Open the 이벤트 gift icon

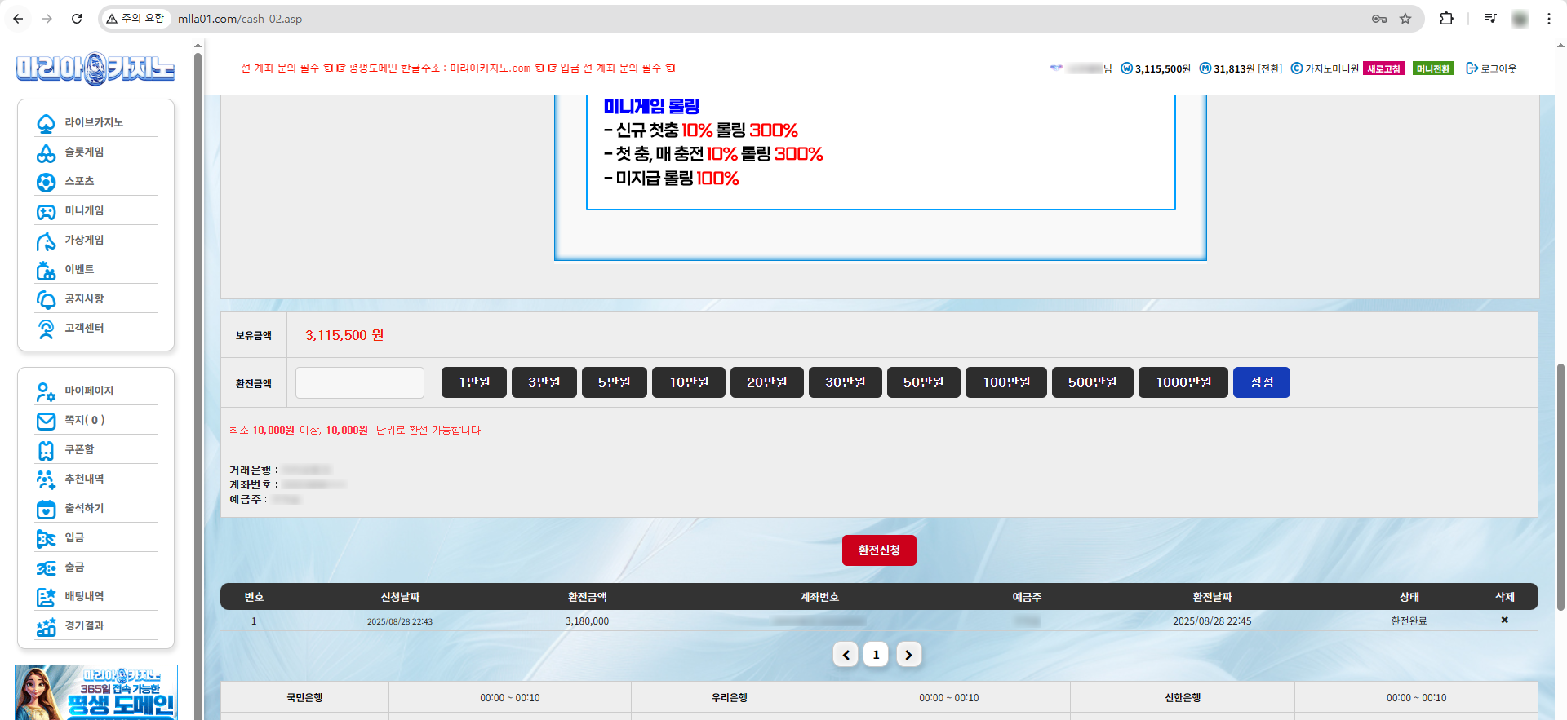(47, 270)
